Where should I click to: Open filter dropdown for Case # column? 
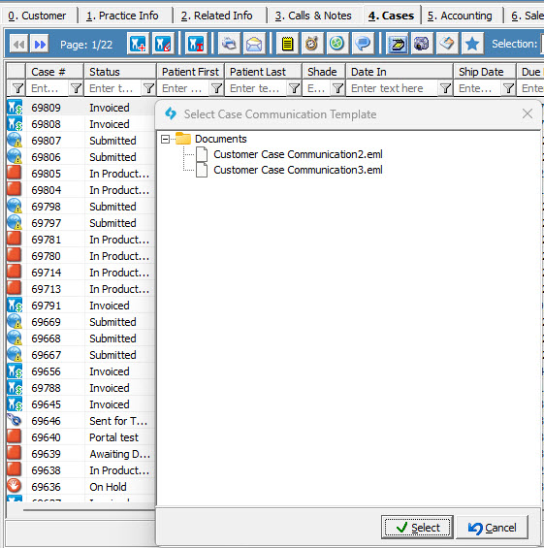click(76, 88)
